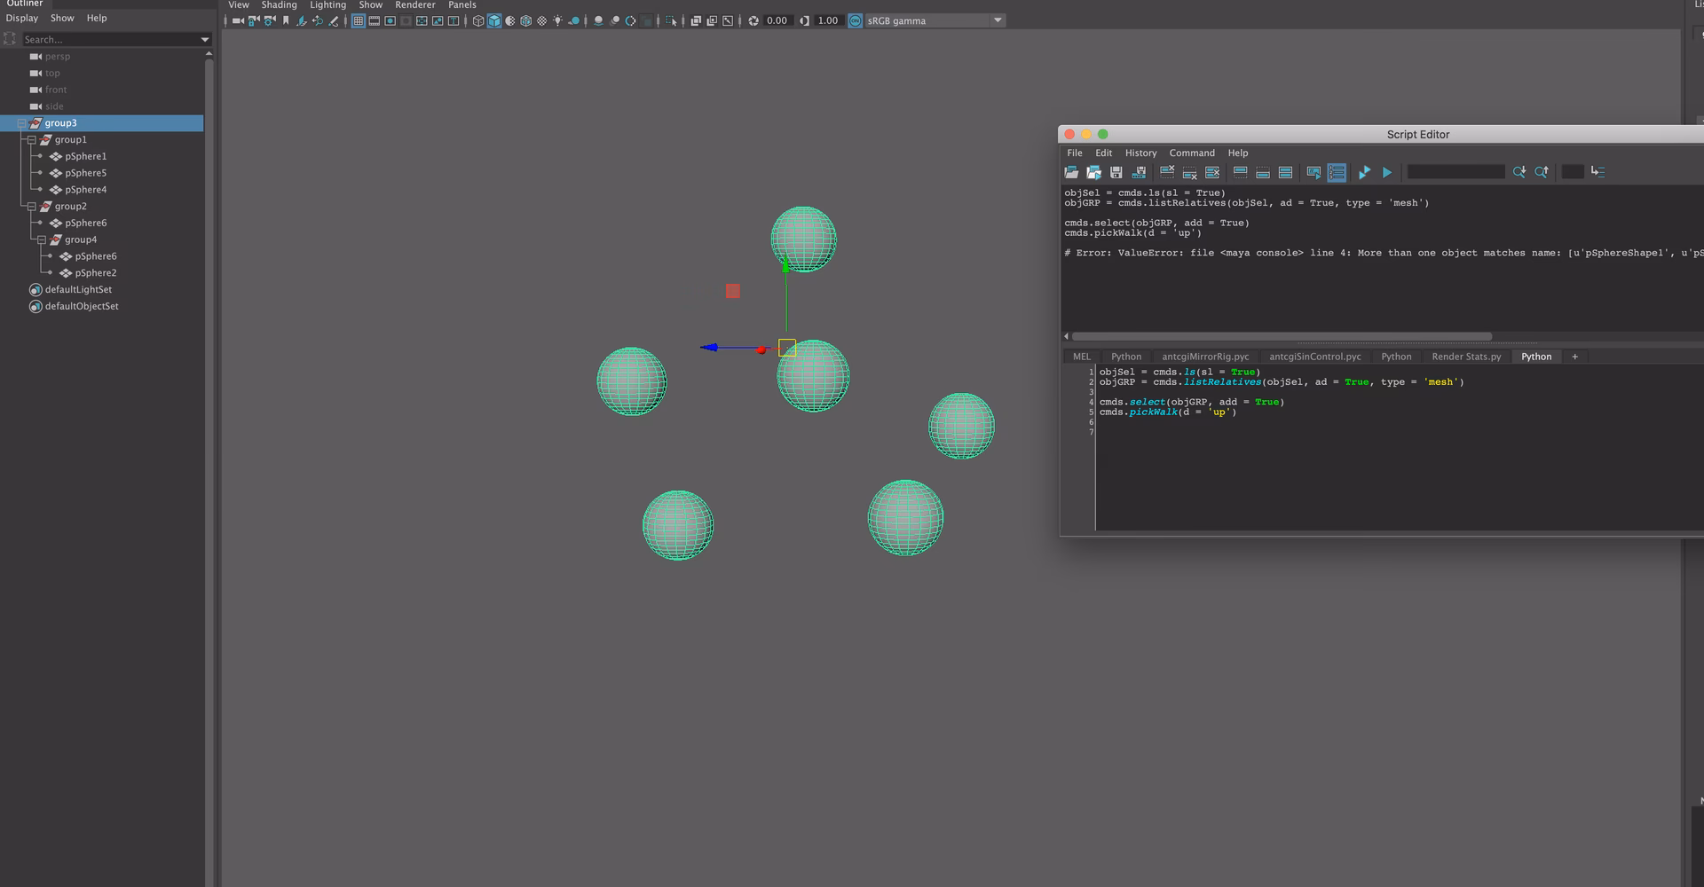Screen dimensions: 1704x887
Task: Click the Camera Attributes icon
Action: pos(270,21)
